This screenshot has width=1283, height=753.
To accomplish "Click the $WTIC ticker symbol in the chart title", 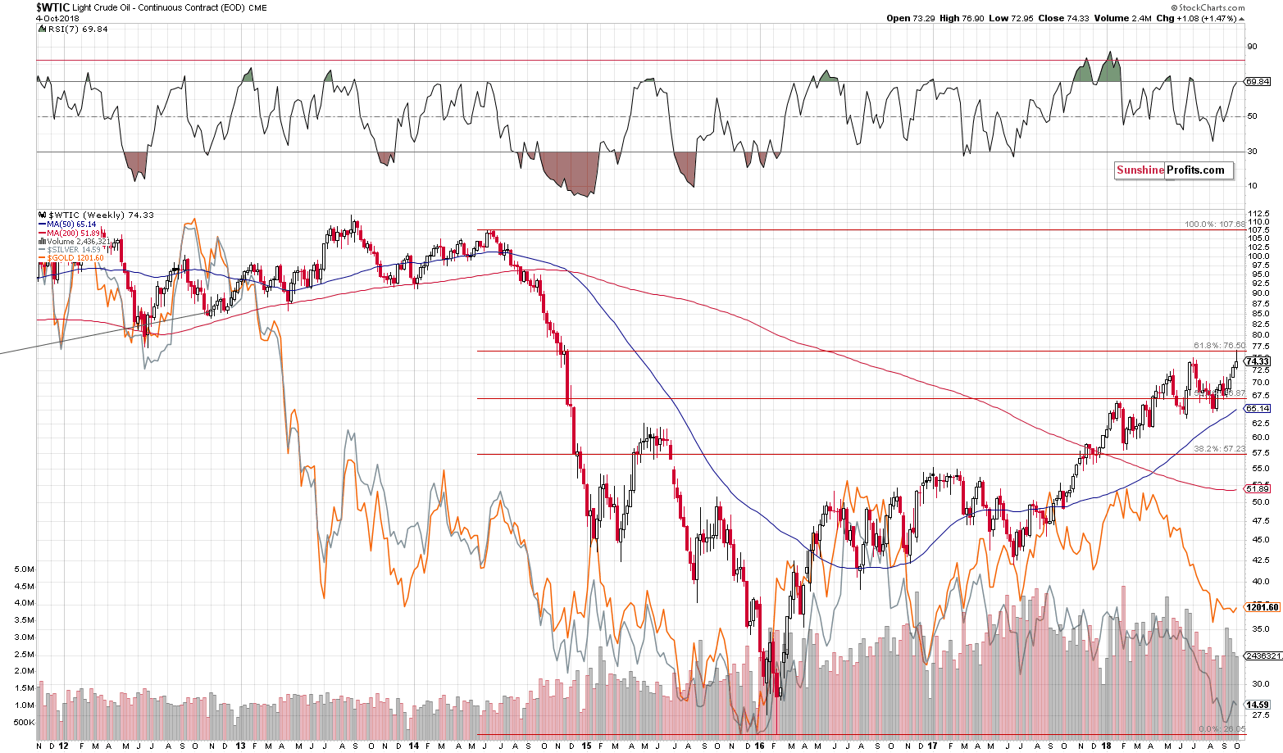I will point(52,7).
